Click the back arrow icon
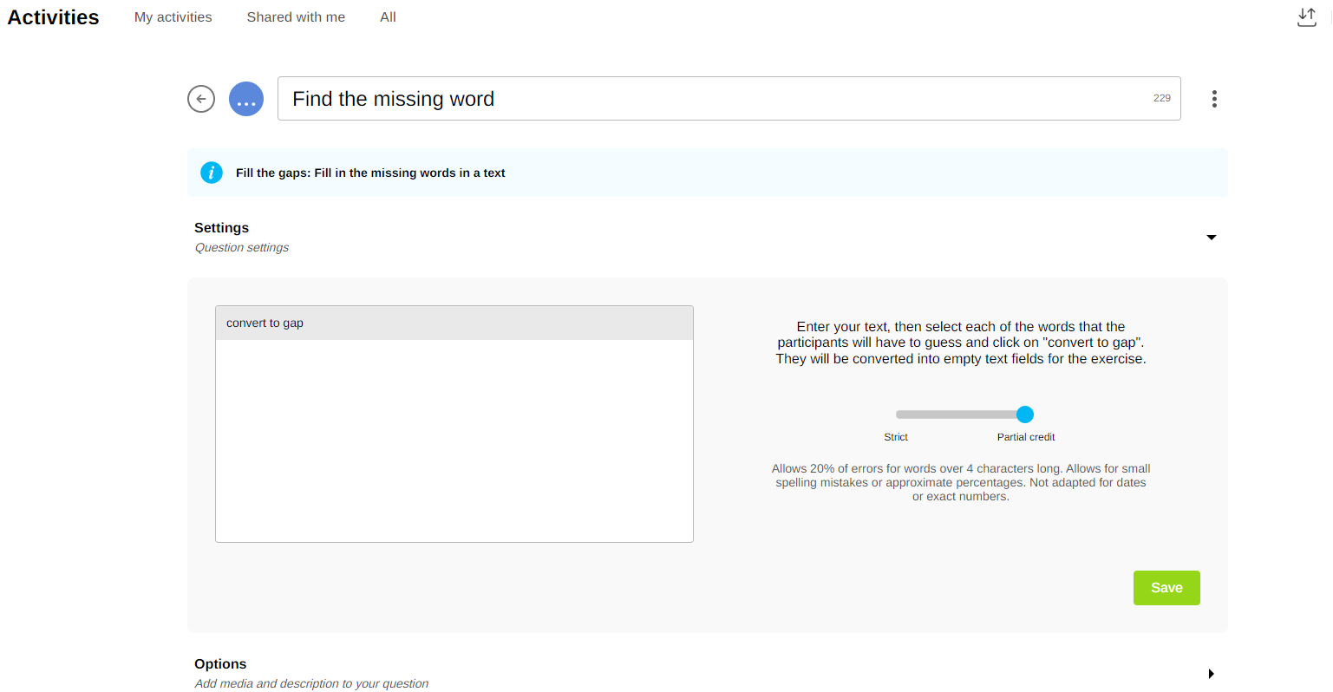Viewport: 1333px width, 692px height. coord(201,99)
